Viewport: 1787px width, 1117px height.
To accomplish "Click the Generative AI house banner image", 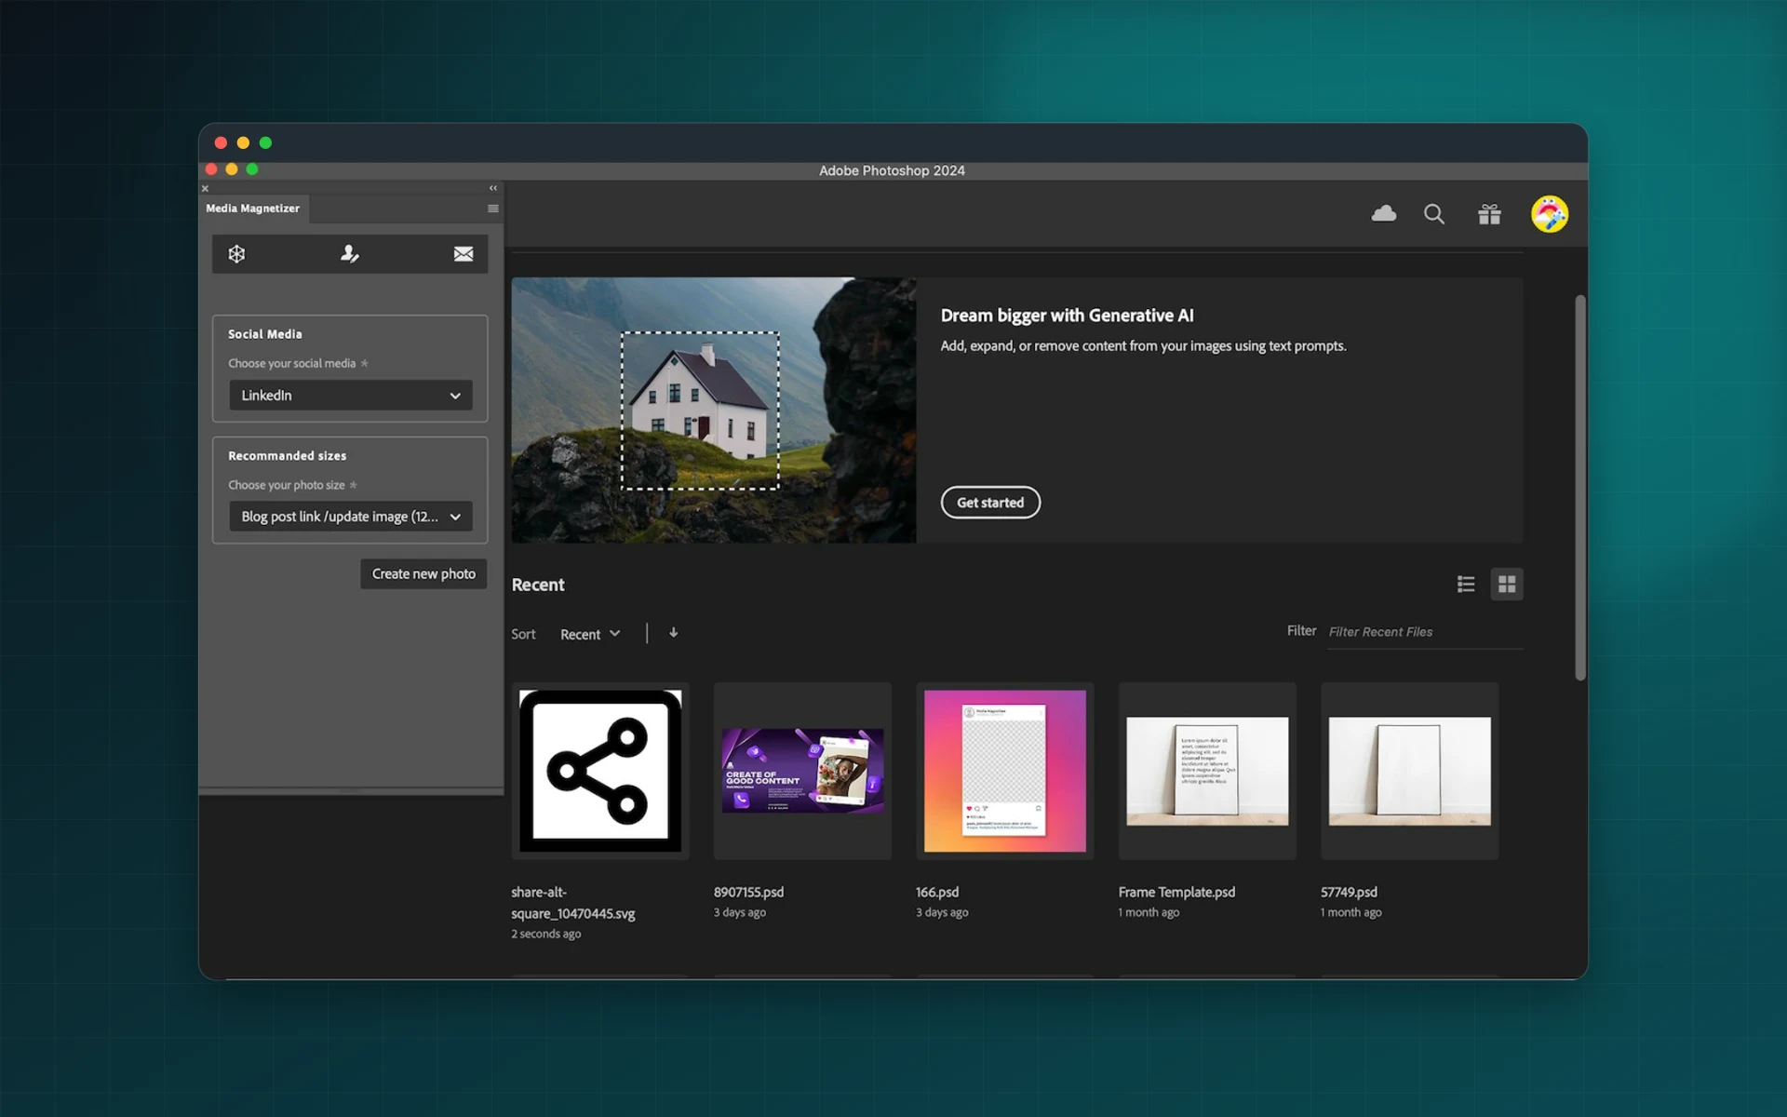I will tap(714, 410).
